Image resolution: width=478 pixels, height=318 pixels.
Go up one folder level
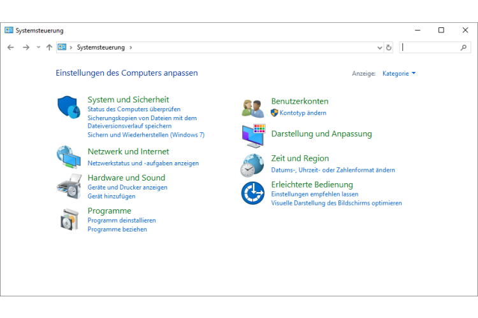[x=49, y=47]
